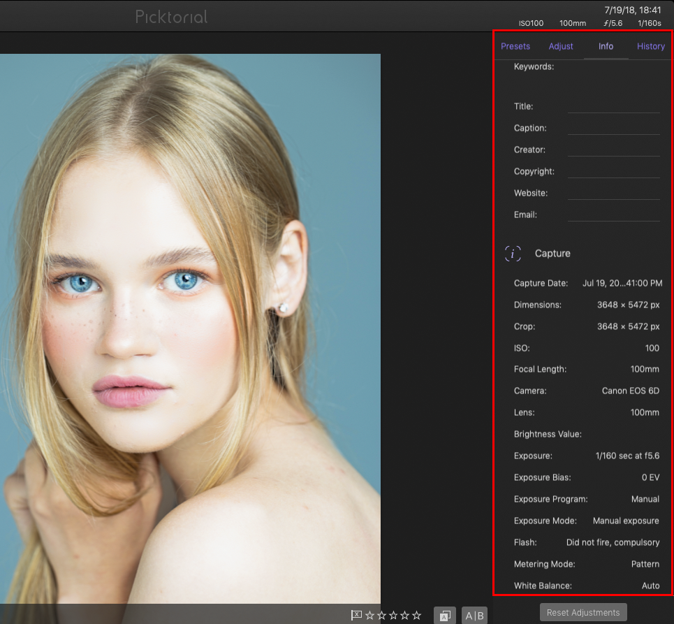
Task: Click the reject flag icon
Action: click(x=356, y=615)
